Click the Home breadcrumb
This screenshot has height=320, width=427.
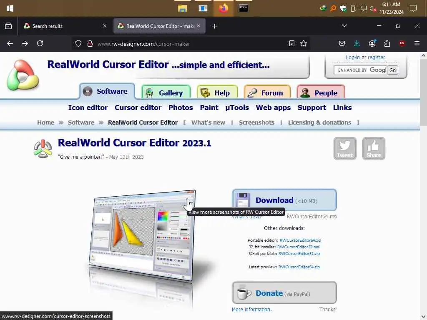tap(46, 122)
